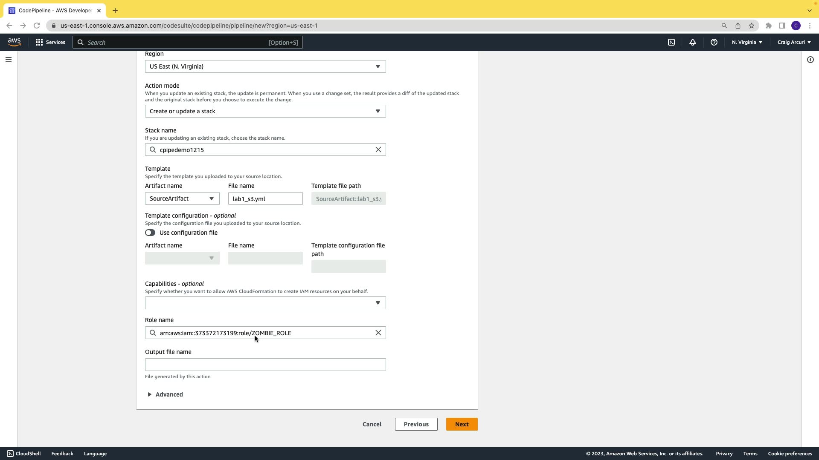
Task: Open the Services grid menu
Action: [x=50, y=42]
